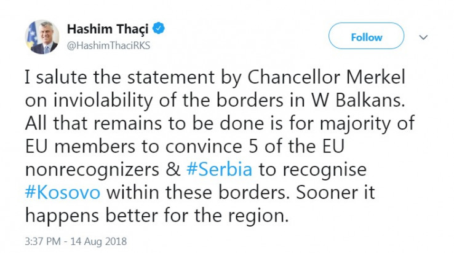Image resolution: width=454 pixels, height=253 pixels.
Task: Open the @HashimThaciRKS handle link
Action: point(108,44)
